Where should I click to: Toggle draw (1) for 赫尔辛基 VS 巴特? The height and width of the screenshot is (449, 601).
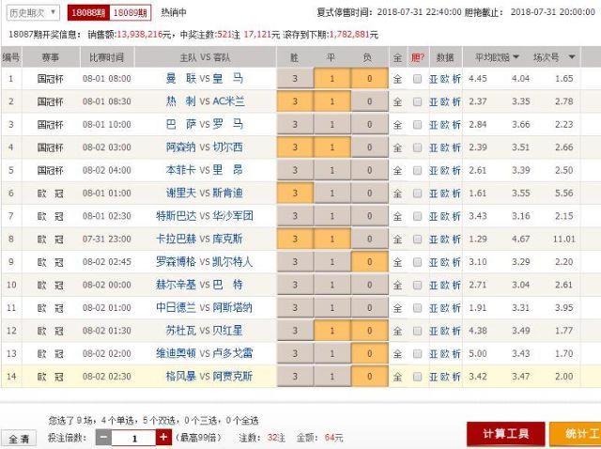[x=331, y=285]
